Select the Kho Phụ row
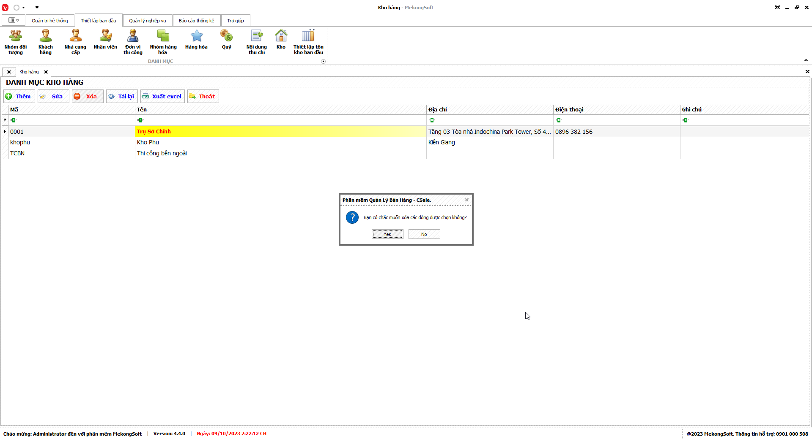This screenshot has height=439, width=812. [281, 143]
